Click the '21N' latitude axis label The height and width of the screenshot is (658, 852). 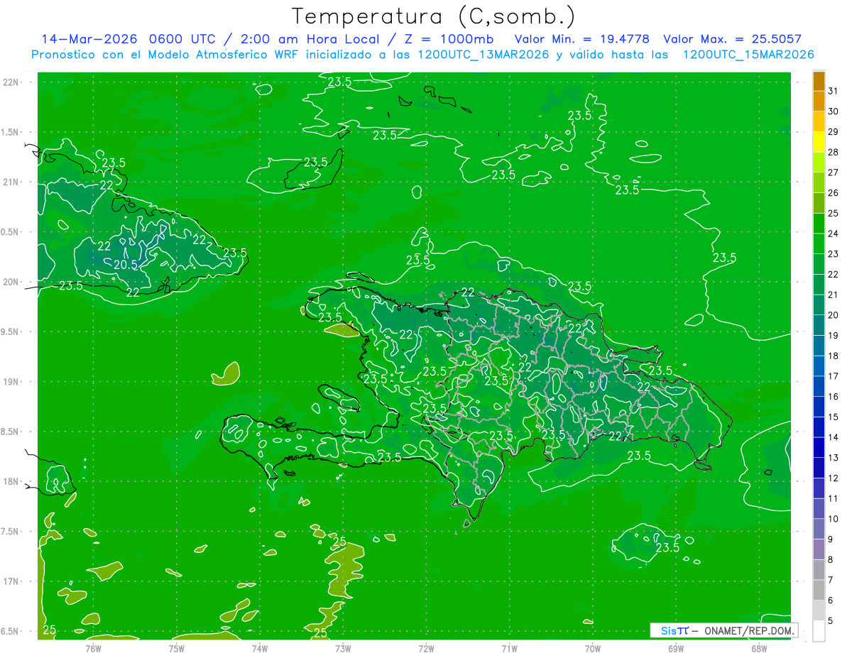(11, 182)
